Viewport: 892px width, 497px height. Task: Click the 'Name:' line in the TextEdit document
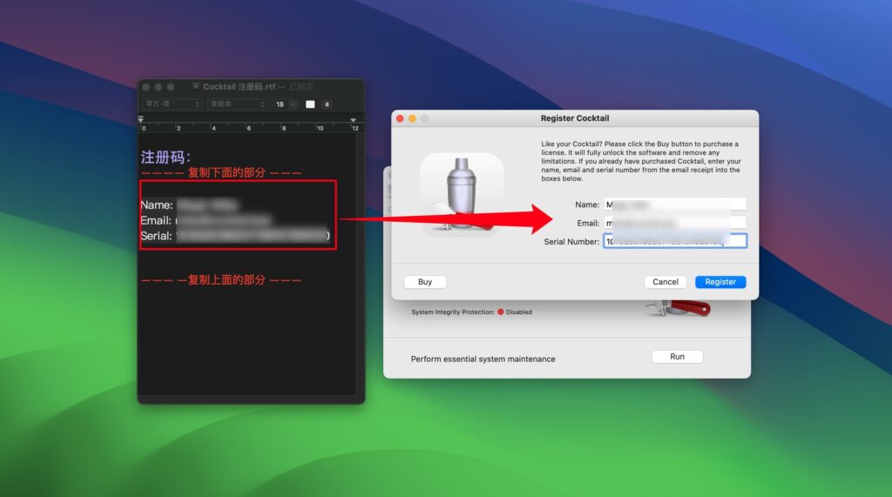tap(189, 205)
